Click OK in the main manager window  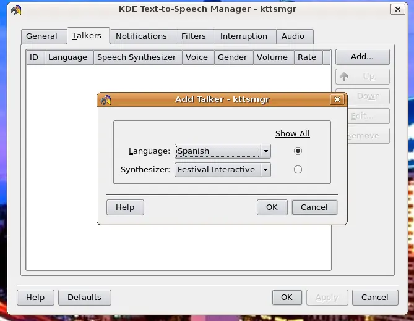(x=287, y=298)
